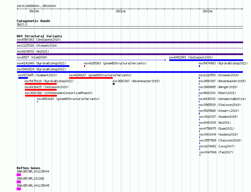Open nsv1142553 (Alsmadi2014) label

[x=219, y=75]
